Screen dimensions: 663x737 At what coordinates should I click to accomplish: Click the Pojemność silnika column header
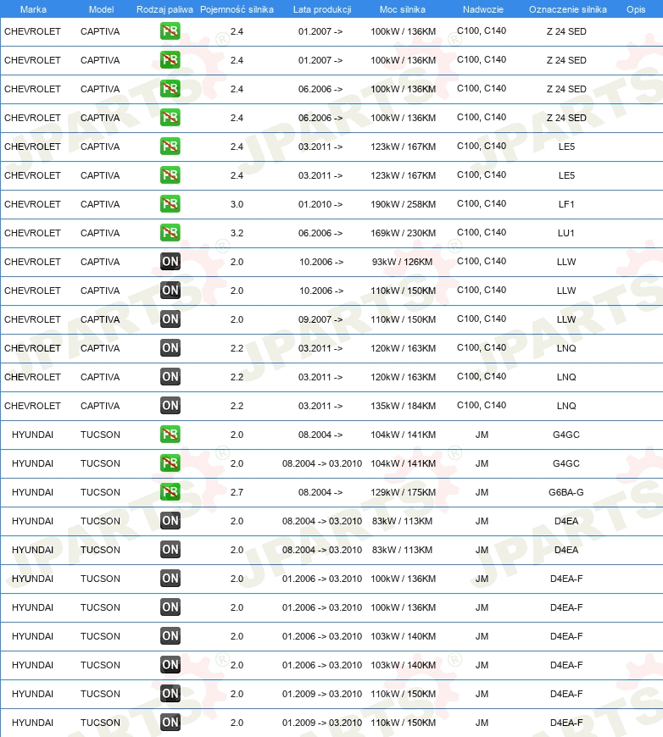237,9
